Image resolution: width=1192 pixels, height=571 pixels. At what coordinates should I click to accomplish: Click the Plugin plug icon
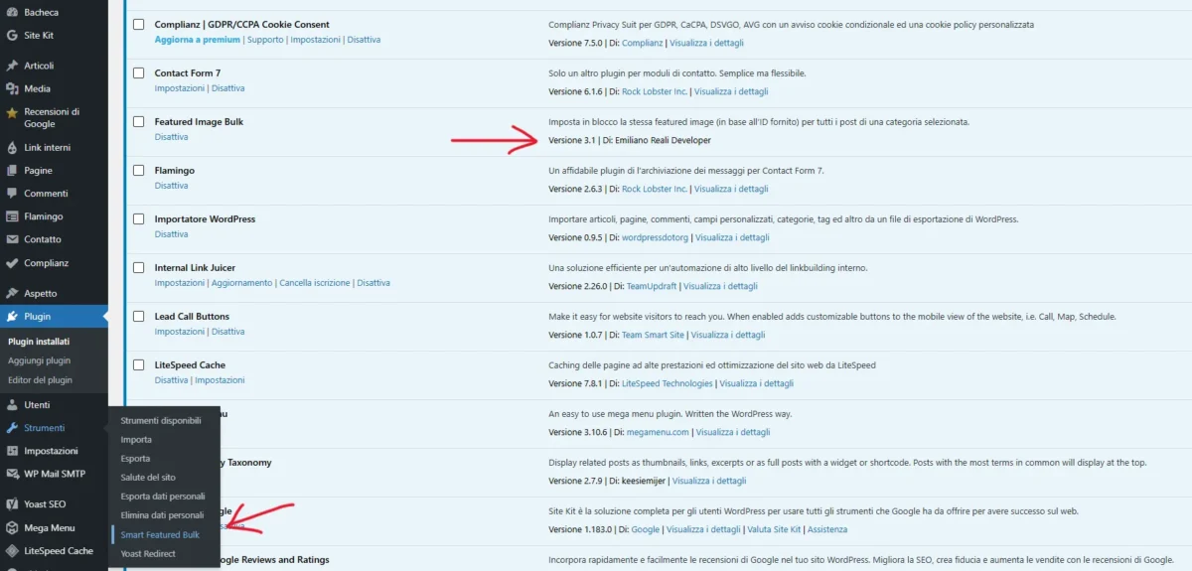(12, 317)
